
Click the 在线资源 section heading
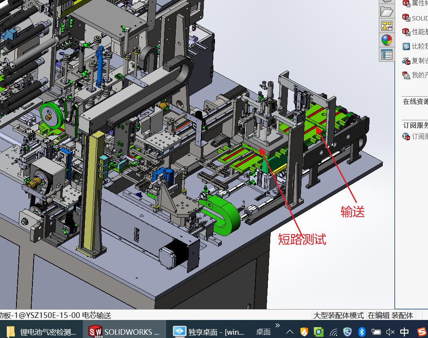[416, 102]
